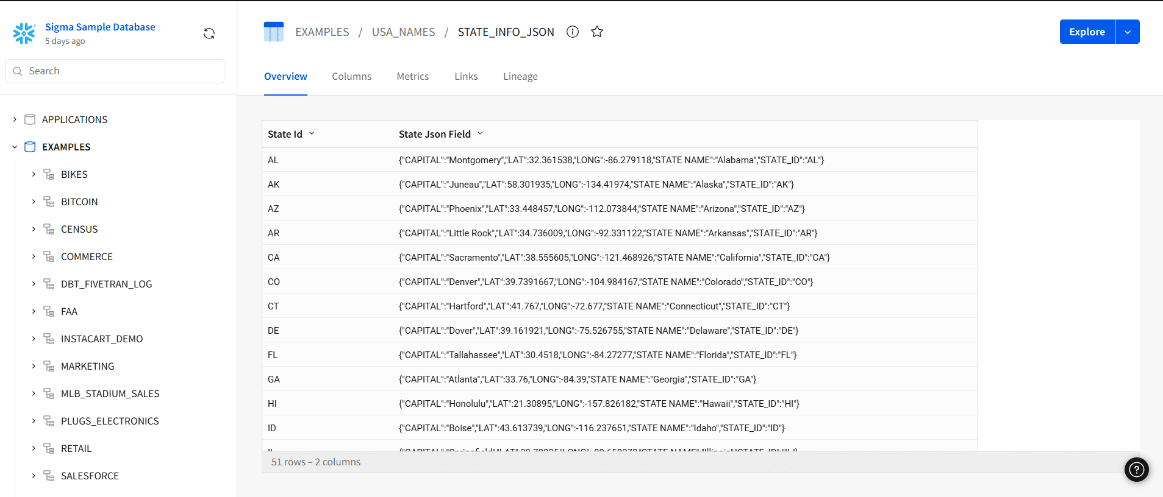
Task: Focus the Search input field
Action: tap(115, 71)
